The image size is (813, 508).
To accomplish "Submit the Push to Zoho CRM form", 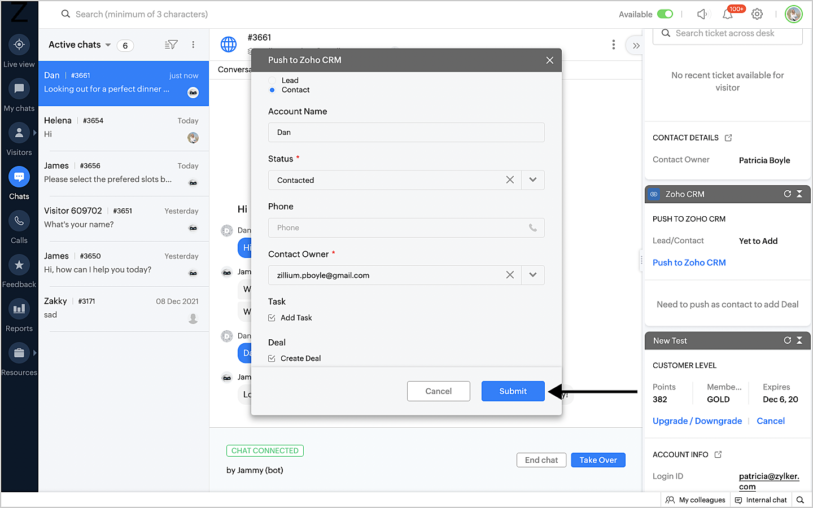I will (x=513, y=391).
